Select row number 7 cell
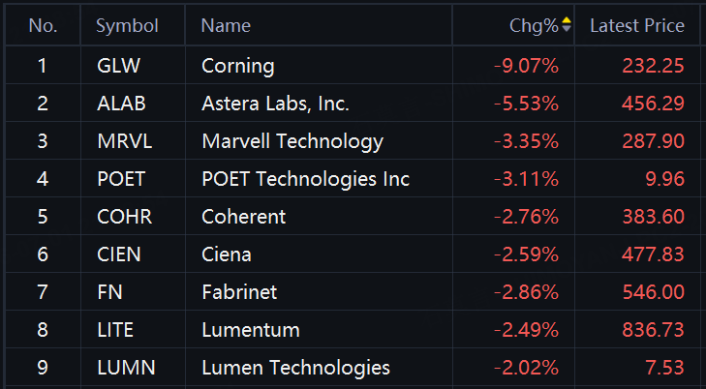The height and width of the screenshot is (389, 706). click(43, 292)
